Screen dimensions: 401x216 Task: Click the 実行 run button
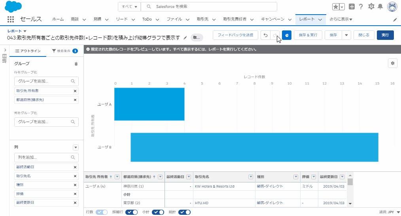point(385,35)
